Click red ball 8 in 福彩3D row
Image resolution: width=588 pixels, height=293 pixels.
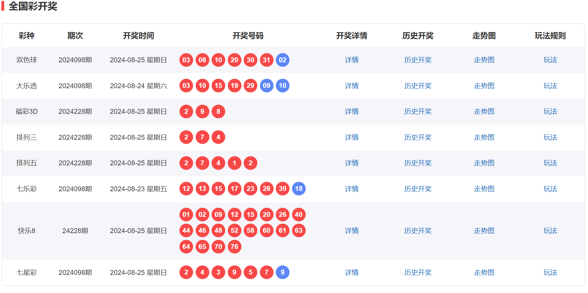pyautogui.click(x=218, y=111)
